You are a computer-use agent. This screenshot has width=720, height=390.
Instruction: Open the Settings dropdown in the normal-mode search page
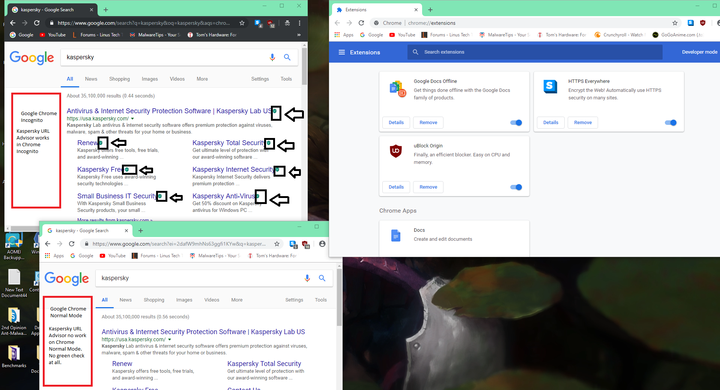[x=294, y=300]
